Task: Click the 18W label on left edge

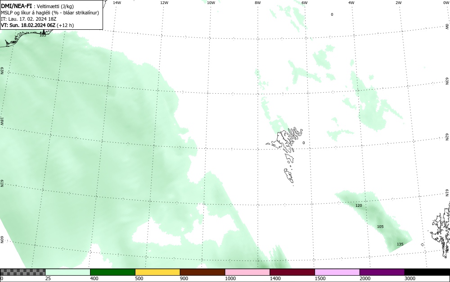Action: pos(2,121)
